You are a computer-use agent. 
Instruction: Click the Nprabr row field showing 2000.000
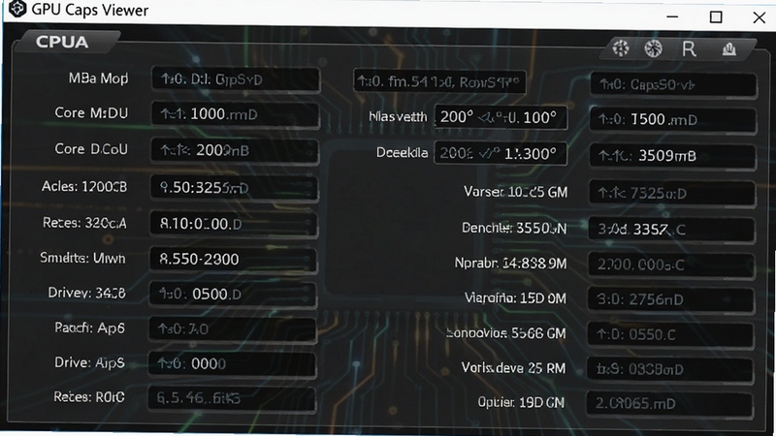click(671, 265)
